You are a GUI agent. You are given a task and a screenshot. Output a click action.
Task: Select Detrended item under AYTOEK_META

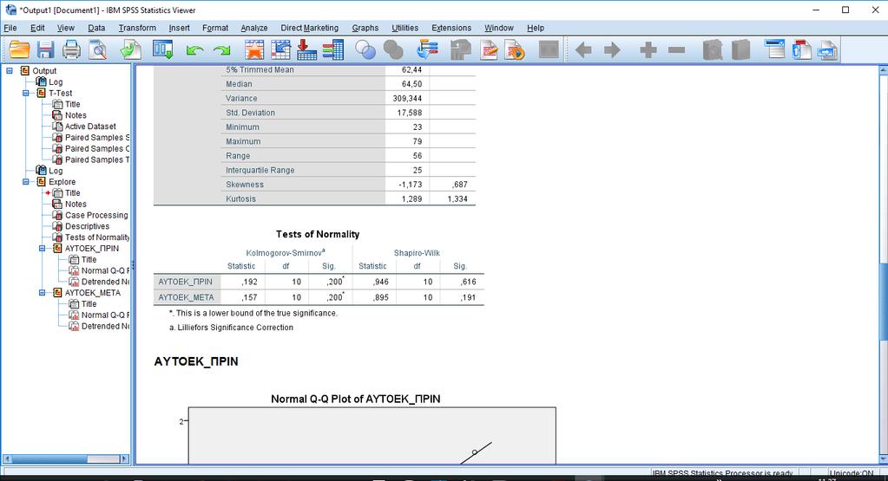tap(105, 326)
